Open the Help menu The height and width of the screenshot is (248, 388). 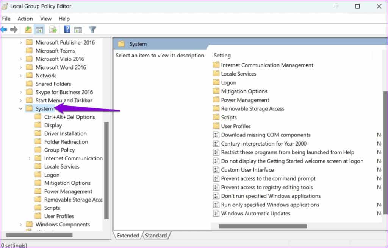click(x=64, y=19)
